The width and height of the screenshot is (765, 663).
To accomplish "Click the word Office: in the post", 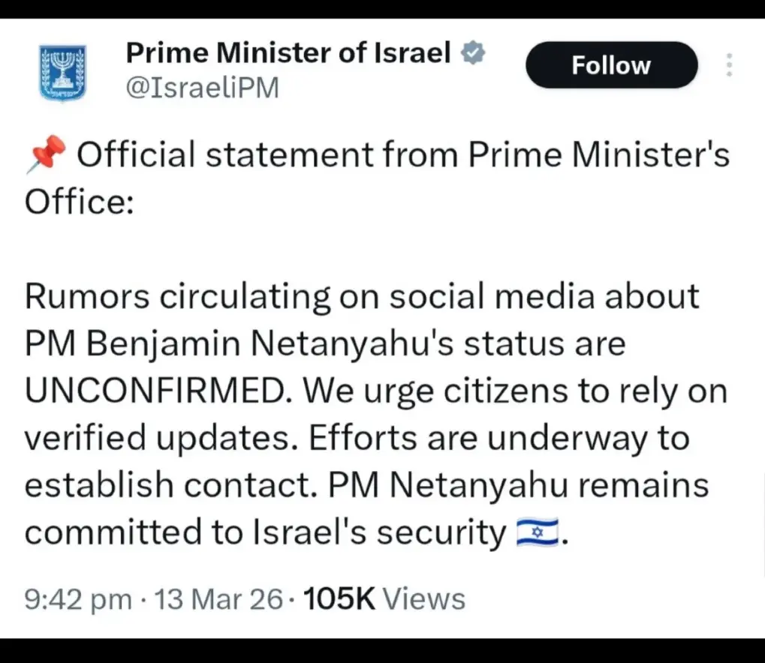I will [80, 202].
